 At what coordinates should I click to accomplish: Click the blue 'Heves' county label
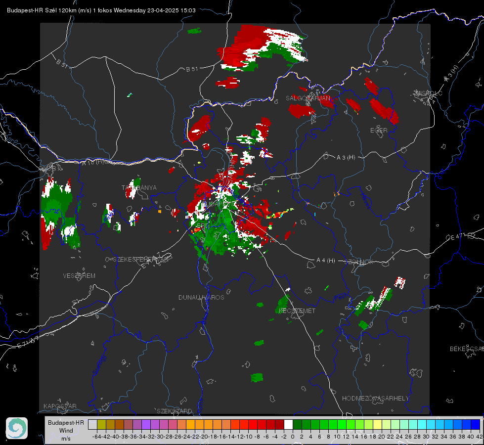(365, 201)
